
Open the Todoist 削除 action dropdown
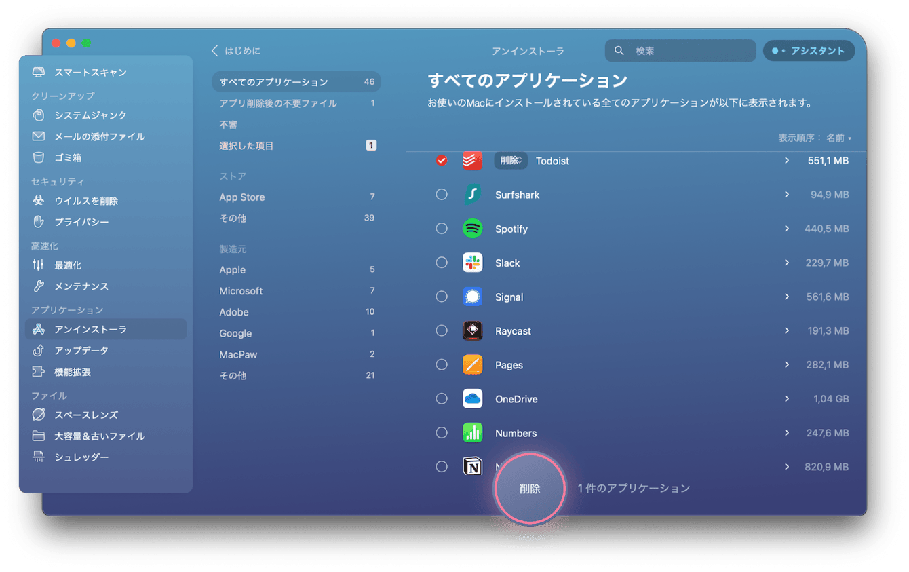tap(510, 161)
